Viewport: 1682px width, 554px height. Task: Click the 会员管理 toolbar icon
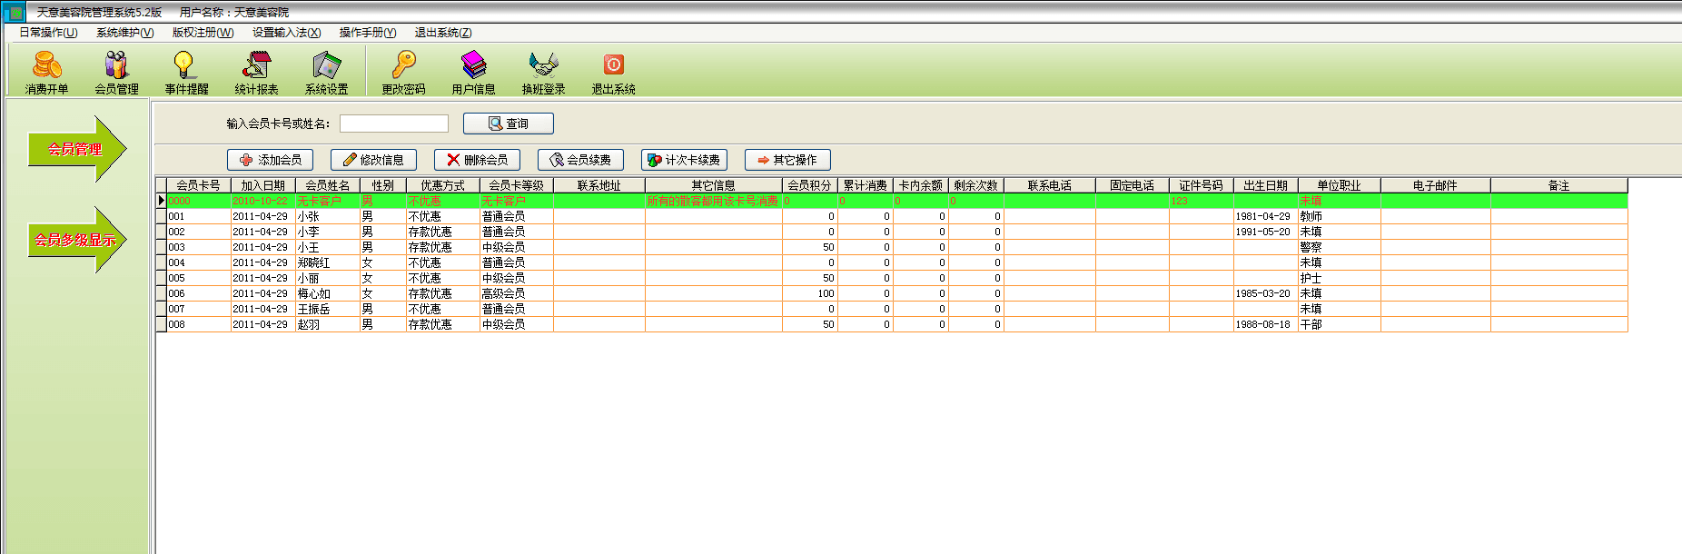(x=116, y=71)
